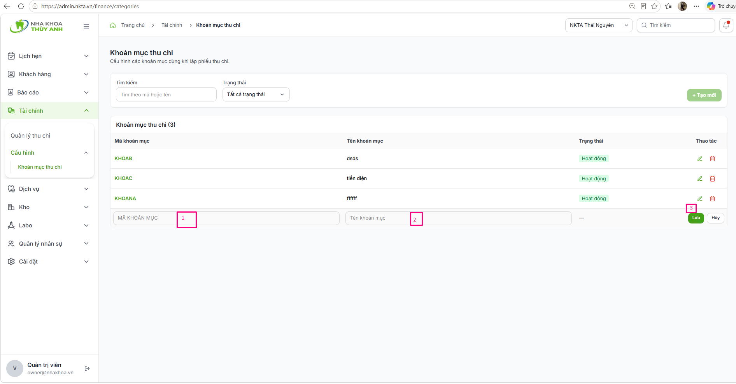Select Khoản mục thu chi sidebar item
Viewport: 736px width, 384px height.
[x=40, y=167]
